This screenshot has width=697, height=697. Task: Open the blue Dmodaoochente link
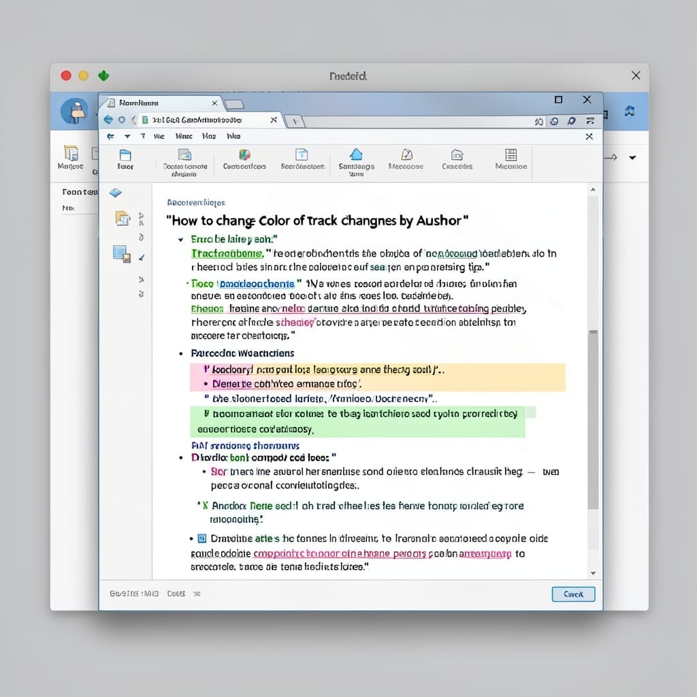[257, 284]
